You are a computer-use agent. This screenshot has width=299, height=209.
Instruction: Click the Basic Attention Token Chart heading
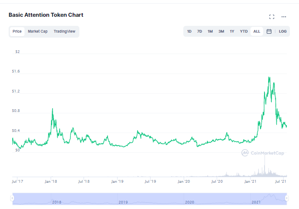pos(46,15)
